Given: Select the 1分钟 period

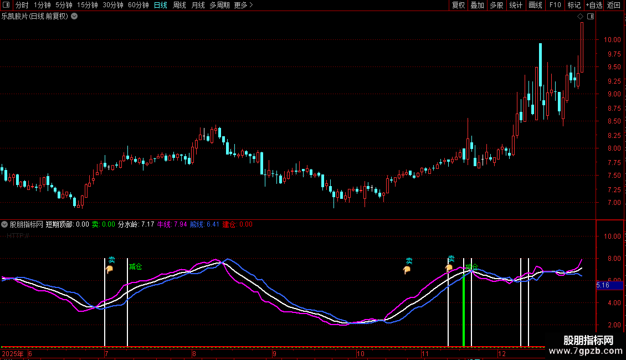Looking at the screenshot, I should click(x=42, y=5).
